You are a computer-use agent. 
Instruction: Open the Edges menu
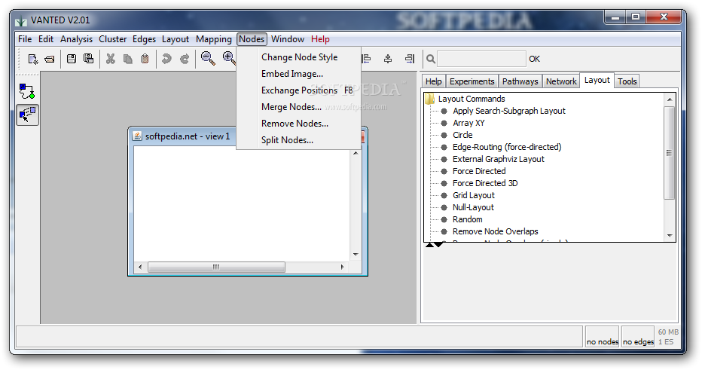144,39
